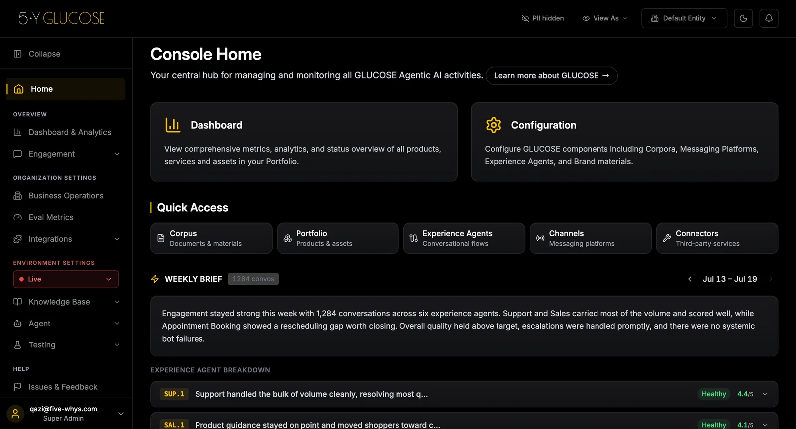Click the Channels broadcast icon

click(540, 238)
